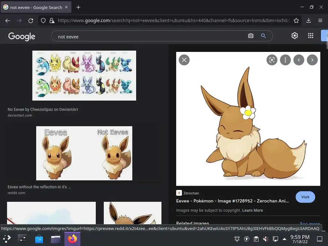328x246 pixels.
Task: Click the Visit button
Action: [305, 197]
